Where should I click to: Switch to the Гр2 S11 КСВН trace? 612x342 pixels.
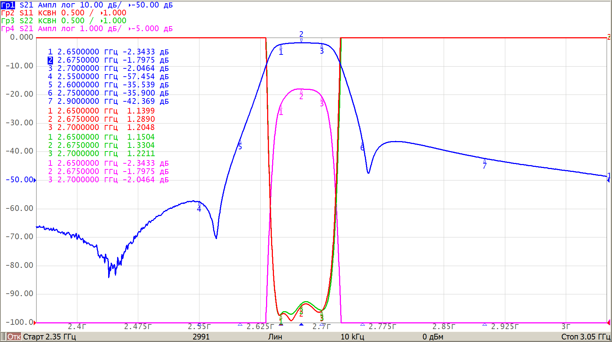pos(8,13)
